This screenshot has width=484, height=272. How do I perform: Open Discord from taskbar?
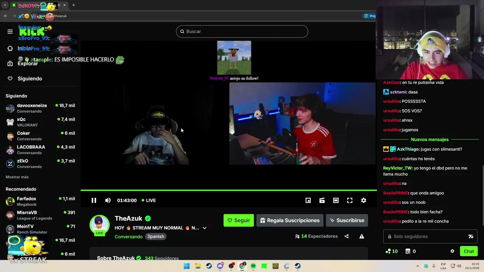click(x=220, y=266)
